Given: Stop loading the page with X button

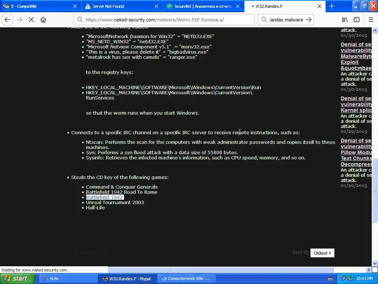Looking at the screenshot, I should point(31,20).
